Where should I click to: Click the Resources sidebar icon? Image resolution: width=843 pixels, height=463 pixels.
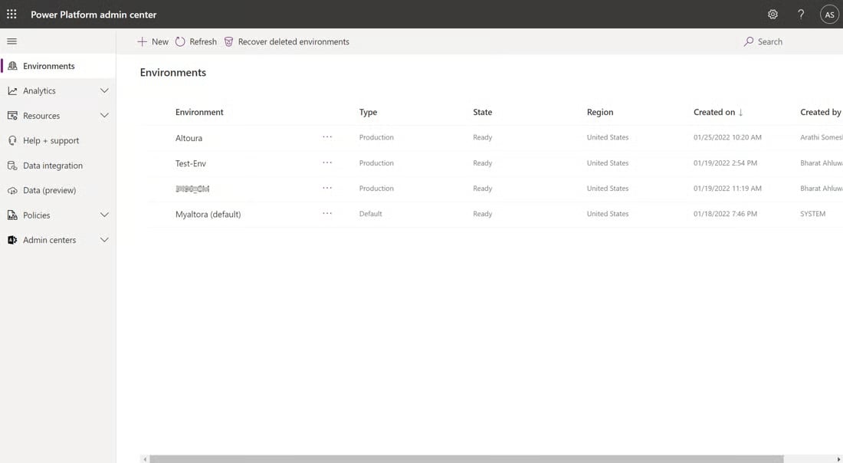pos(12,116)
